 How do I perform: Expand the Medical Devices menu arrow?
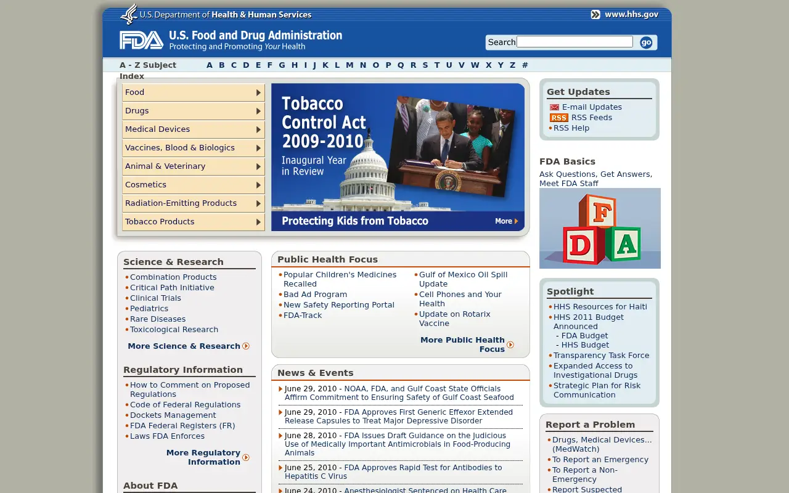click(x=258, y=129)
